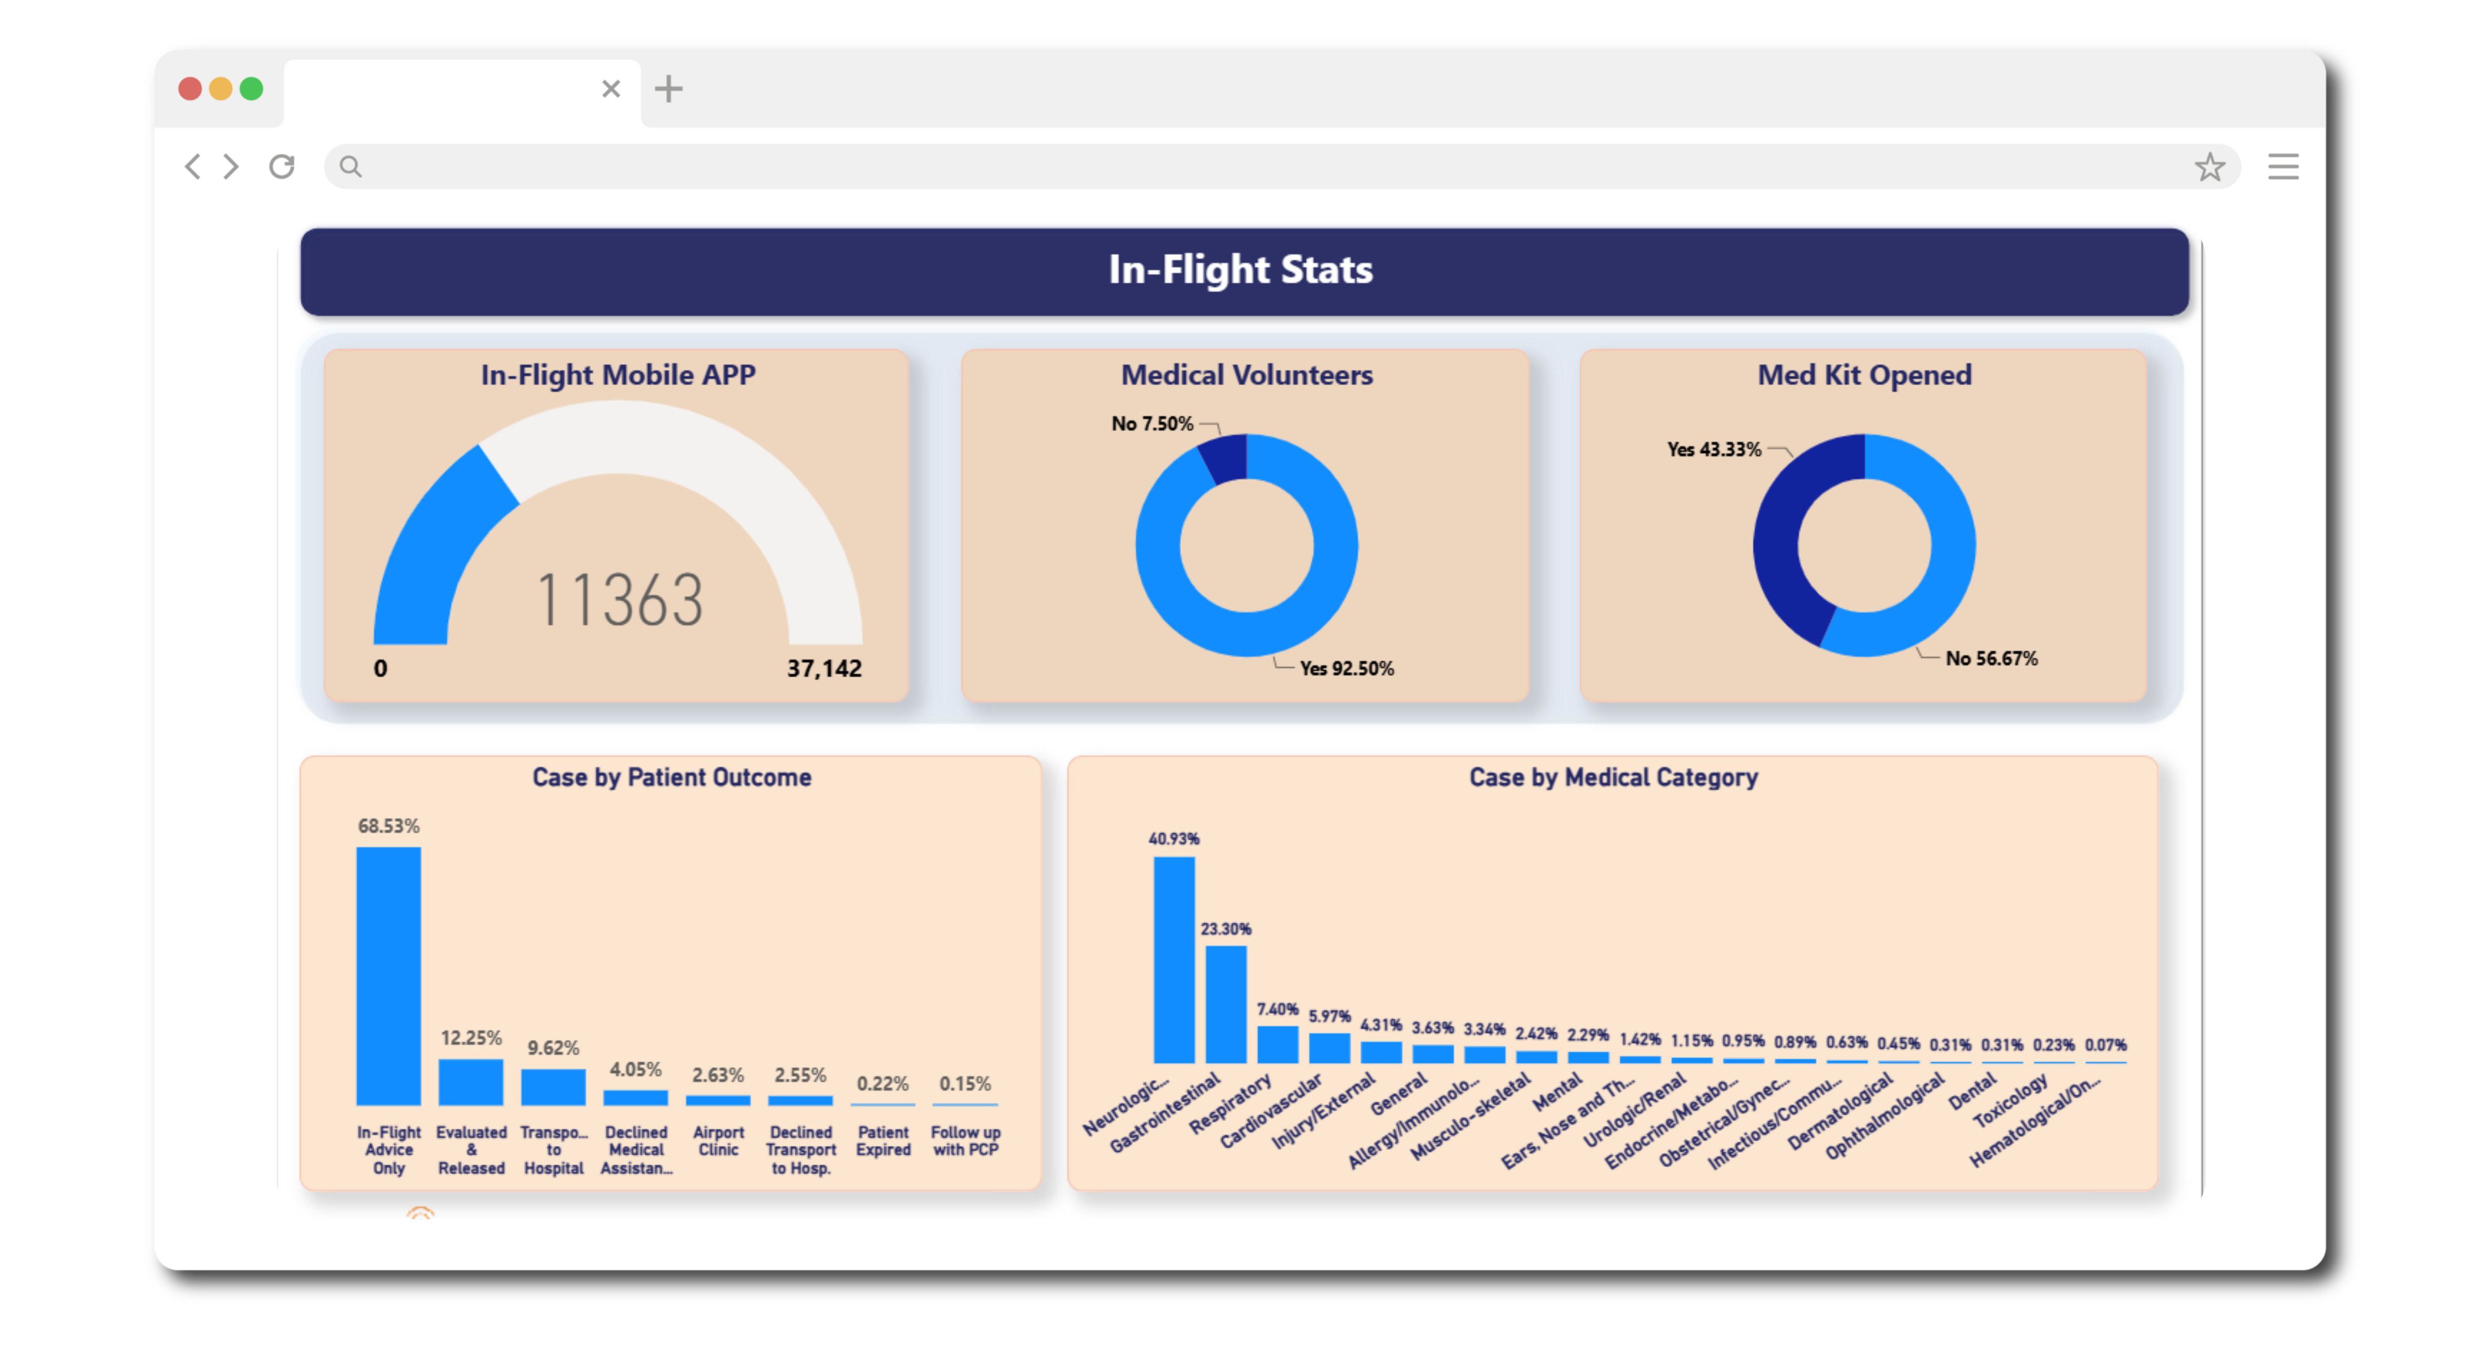Click the Airport Clinic axis label

click(x=718, y=1141)
